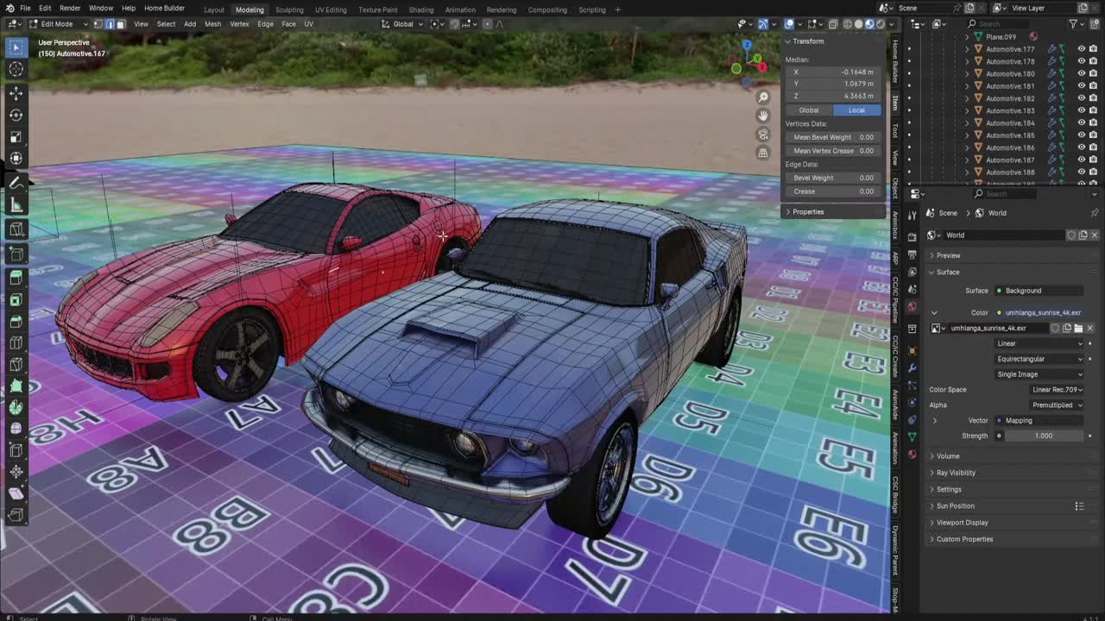Select the Select Box tool in toolbar
Screen dimensions: 1105x621
(x=16, y=48)
